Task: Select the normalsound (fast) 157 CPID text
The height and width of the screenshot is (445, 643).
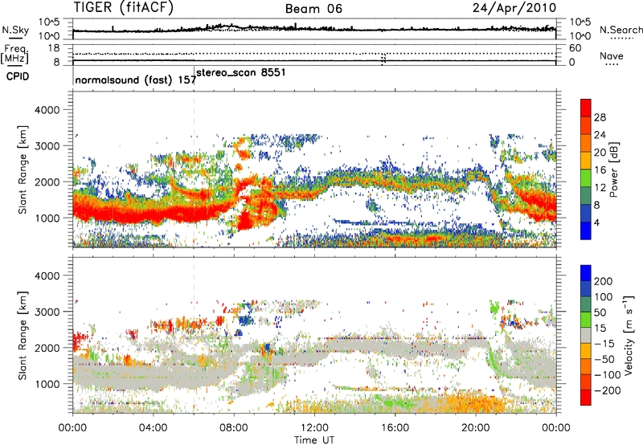Action: point(135,80)
